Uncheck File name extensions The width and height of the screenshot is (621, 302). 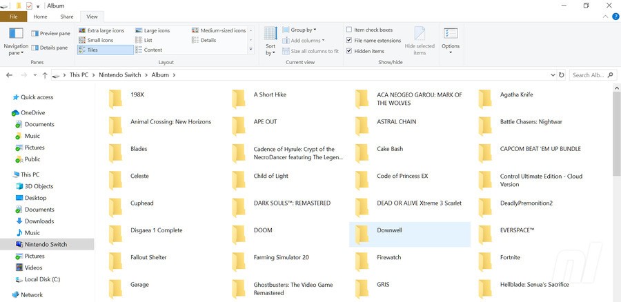(x=349, y=41)
